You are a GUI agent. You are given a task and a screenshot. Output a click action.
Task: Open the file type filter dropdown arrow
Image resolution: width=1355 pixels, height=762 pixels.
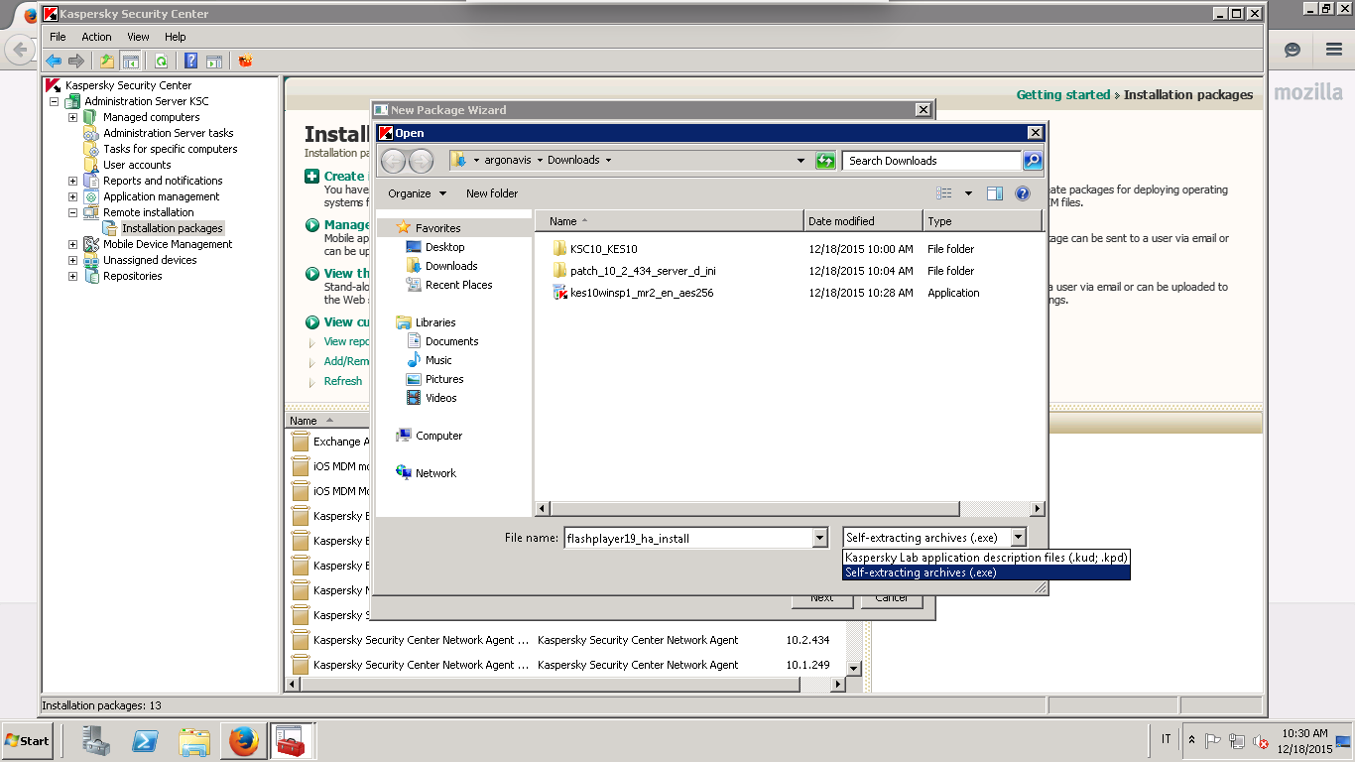pyautogui.click(x=1018, y=538)
